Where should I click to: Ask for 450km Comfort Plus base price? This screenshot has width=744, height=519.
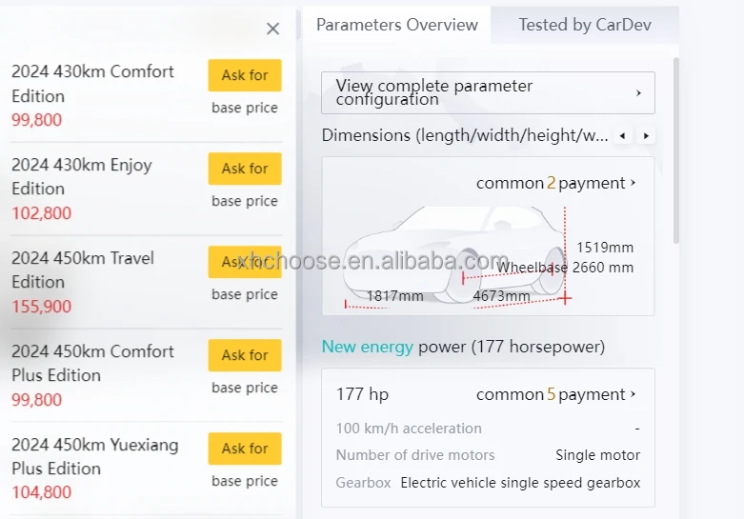click(x=245, y=355)
